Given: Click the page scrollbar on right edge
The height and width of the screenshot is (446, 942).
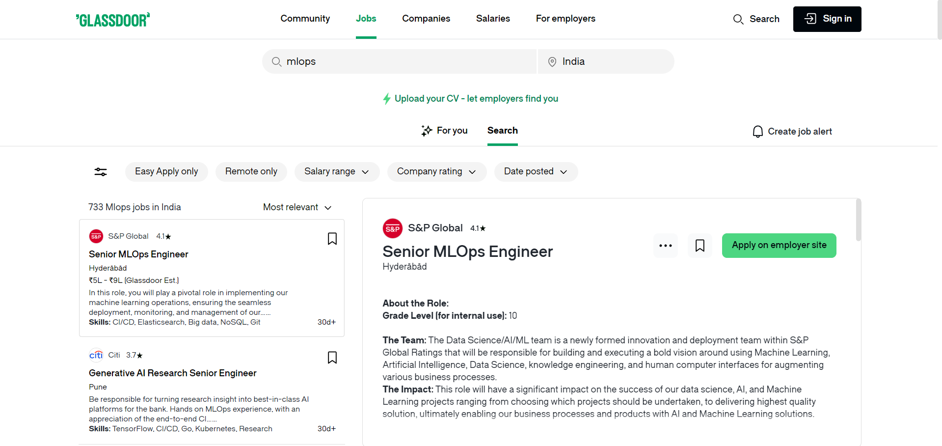Looking at the screenshot, I should click(x=940, y=20).
